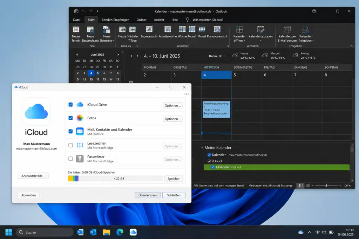The width and height of the screenshot is (359, 239).
Task: Enable Lesezeichen checkbox in iCloud
Action: point(70,145)
